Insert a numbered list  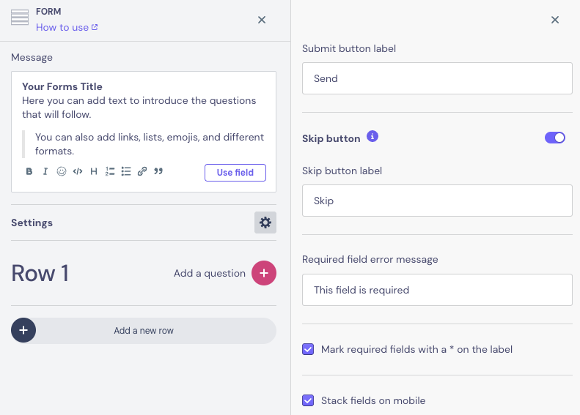pos(110,172)
